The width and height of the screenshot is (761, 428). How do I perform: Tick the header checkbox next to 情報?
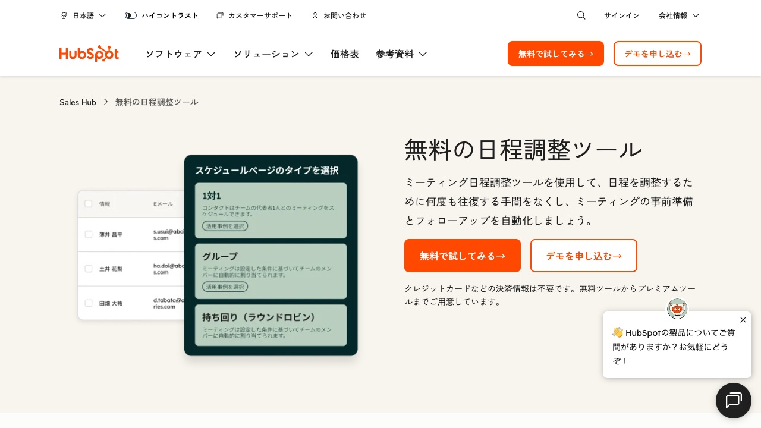[x=88, y=203]
